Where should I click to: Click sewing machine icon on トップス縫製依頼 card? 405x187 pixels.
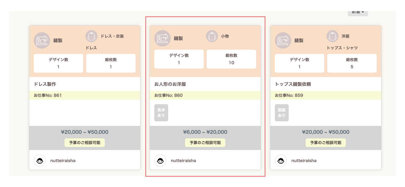click(x=283, y=40)
